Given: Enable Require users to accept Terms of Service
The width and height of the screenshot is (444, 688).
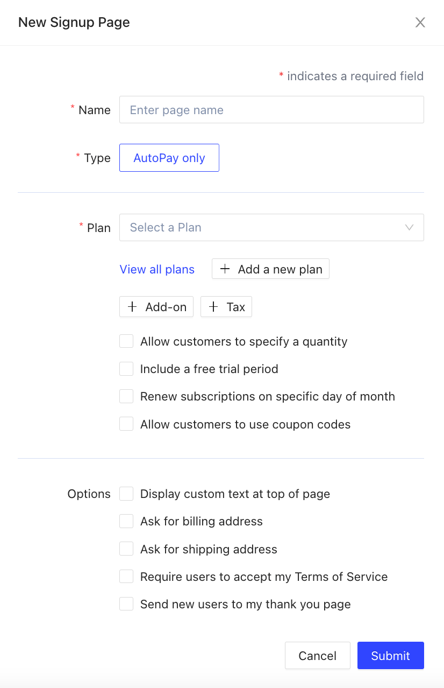Looking at the screenshot, I should pos(126,577).
